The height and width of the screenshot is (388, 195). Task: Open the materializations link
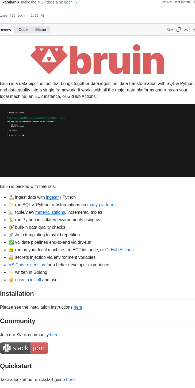50,212
